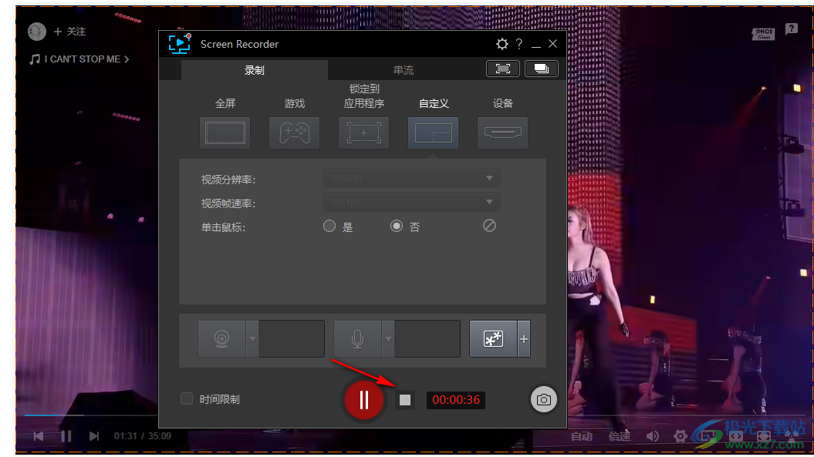Image resolution: width=814 pixels, height=457 pixels.
Task: Open Screen Recorder settings gear
Action: (x=502, y=44)
